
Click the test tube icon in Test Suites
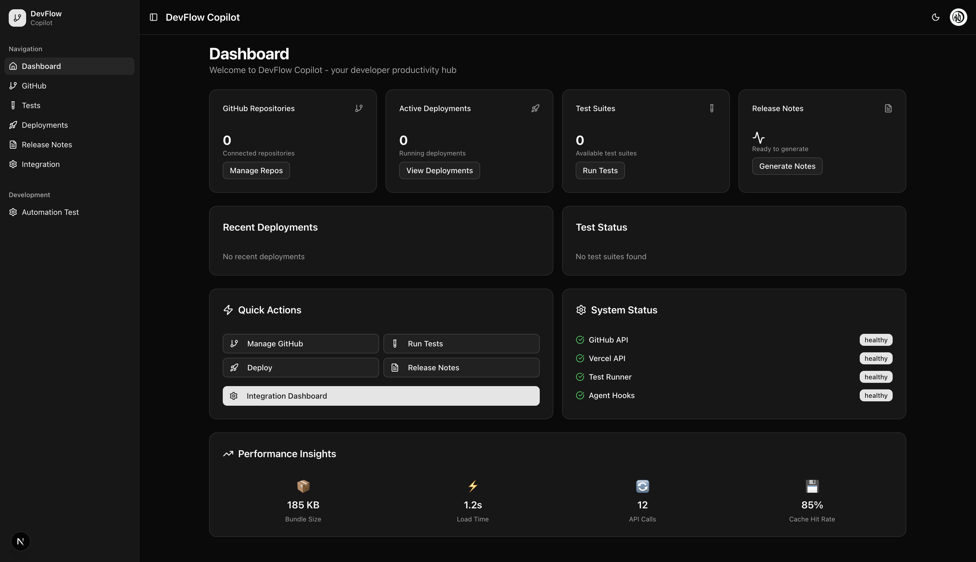pos(712,108)
